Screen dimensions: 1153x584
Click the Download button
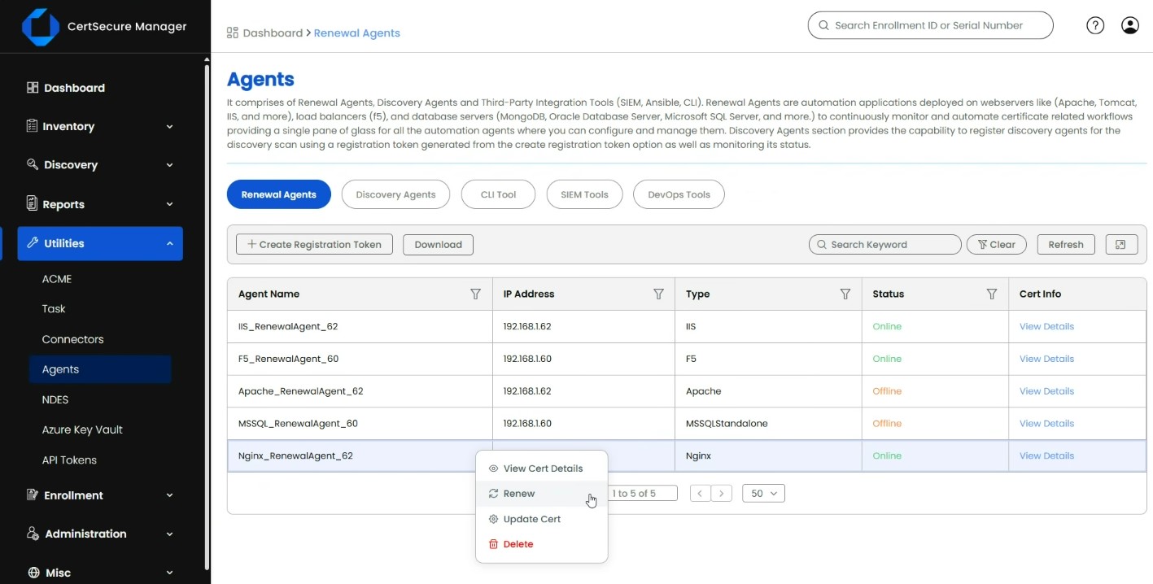(x=438, y=244)
